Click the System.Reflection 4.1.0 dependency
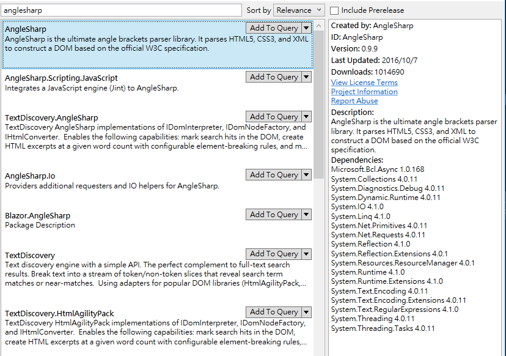This screenshot has height=356, width=506. [370, 244]
